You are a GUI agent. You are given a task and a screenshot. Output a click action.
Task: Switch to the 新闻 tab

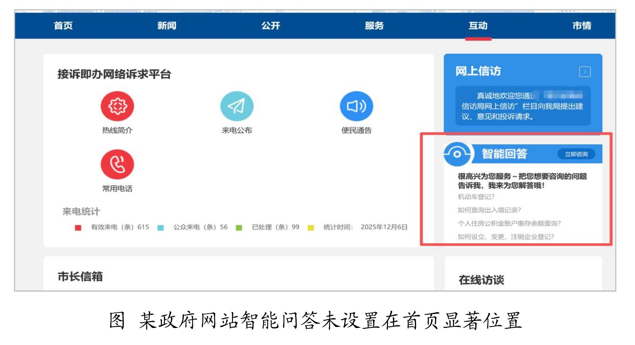[x=167, y=26]
